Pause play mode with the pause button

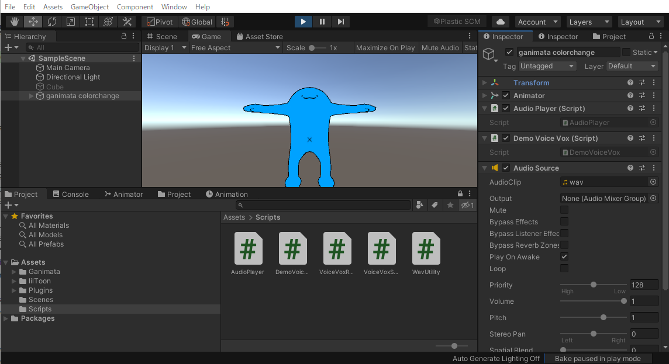point(322,22)
